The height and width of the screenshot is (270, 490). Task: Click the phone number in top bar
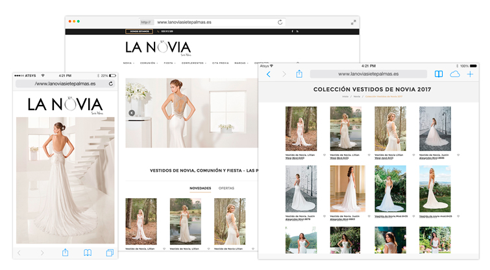pos(167,32)
